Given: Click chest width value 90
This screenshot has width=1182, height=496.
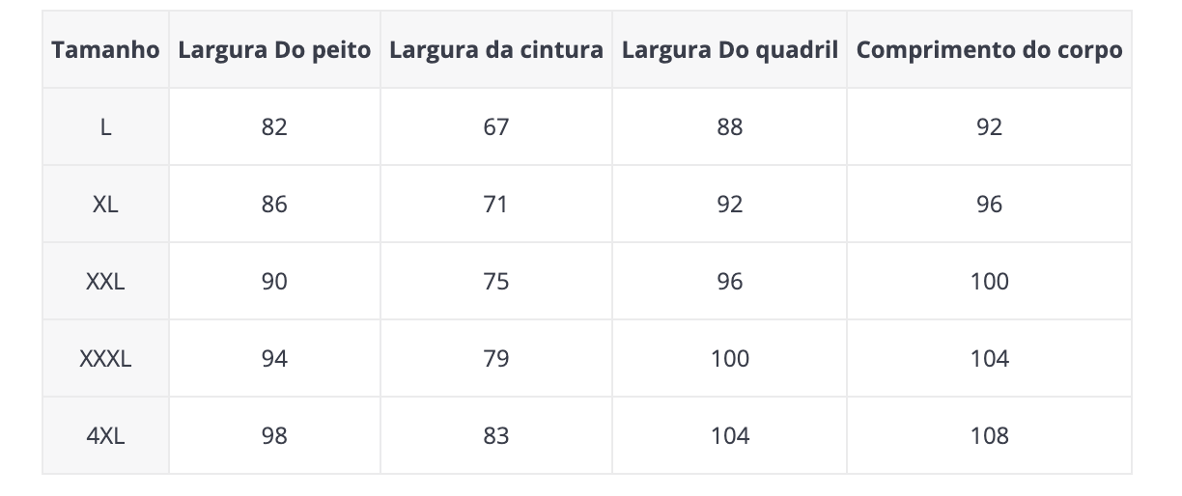Looking at the screenshot, I should pyautogui.click(x=274, y=282).
